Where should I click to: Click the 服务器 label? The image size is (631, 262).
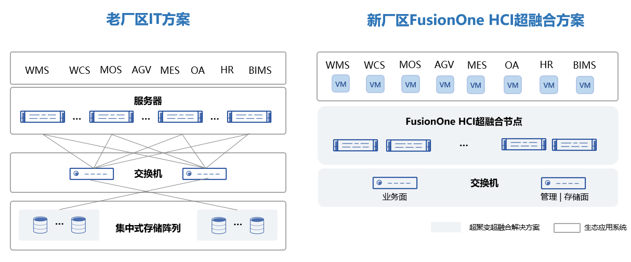pyautogui.click(x=148, y=101)
